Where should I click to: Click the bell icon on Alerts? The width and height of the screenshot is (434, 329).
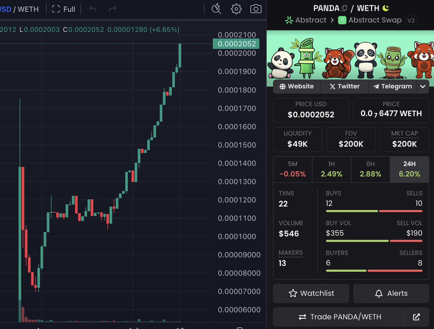(x=379, y=293)
